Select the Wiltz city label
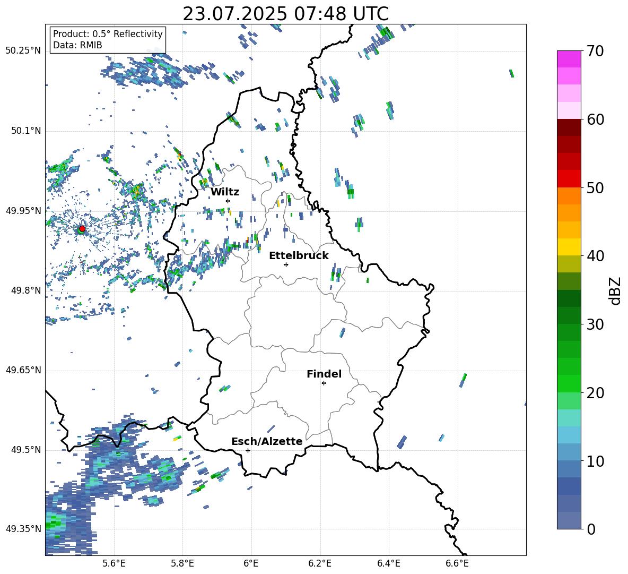The image size is (628, 574). coord(225,192)
